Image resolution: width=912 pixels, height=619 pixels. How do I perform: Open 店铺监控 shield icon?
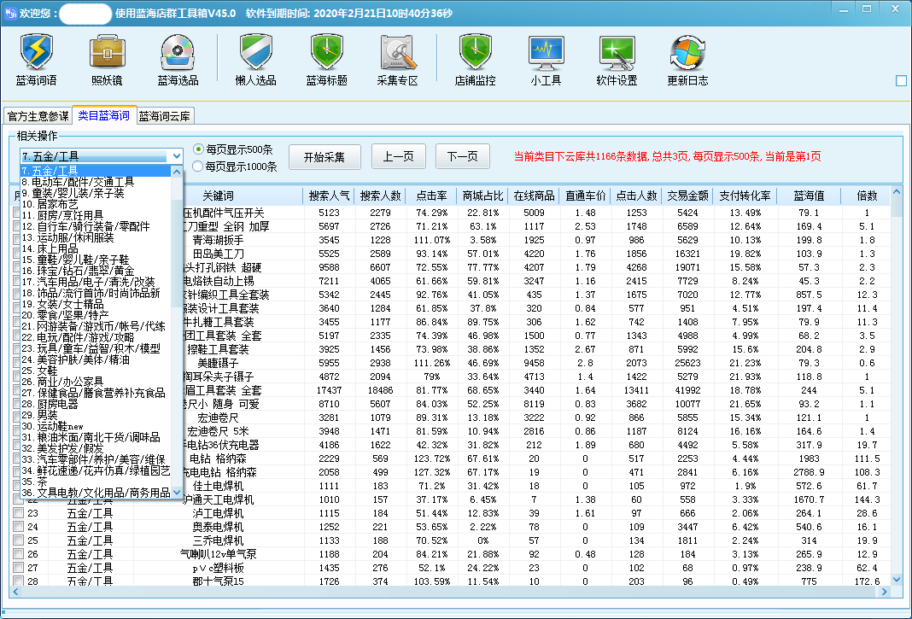475,60
